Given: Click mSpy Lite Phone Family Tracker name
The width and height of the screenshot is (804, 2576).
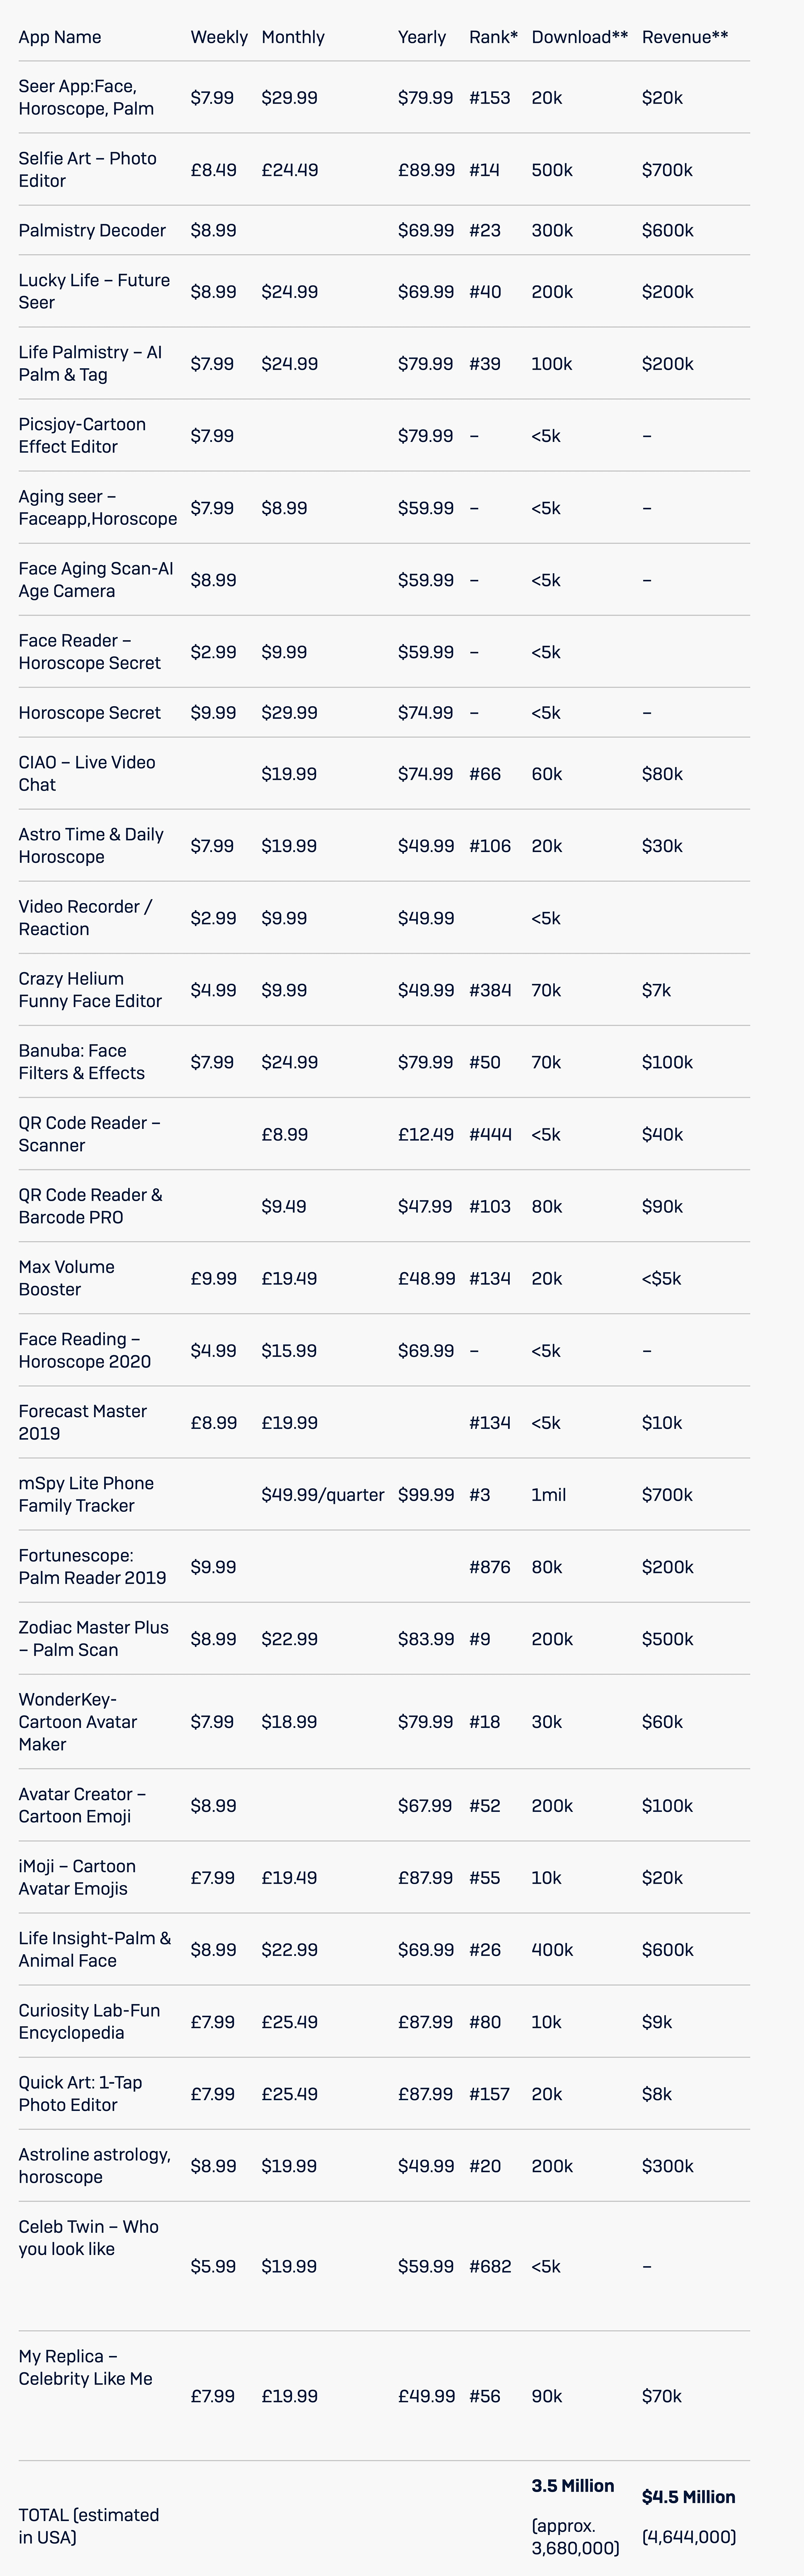Looking at the screenshot, I should tap(86, 1494).
